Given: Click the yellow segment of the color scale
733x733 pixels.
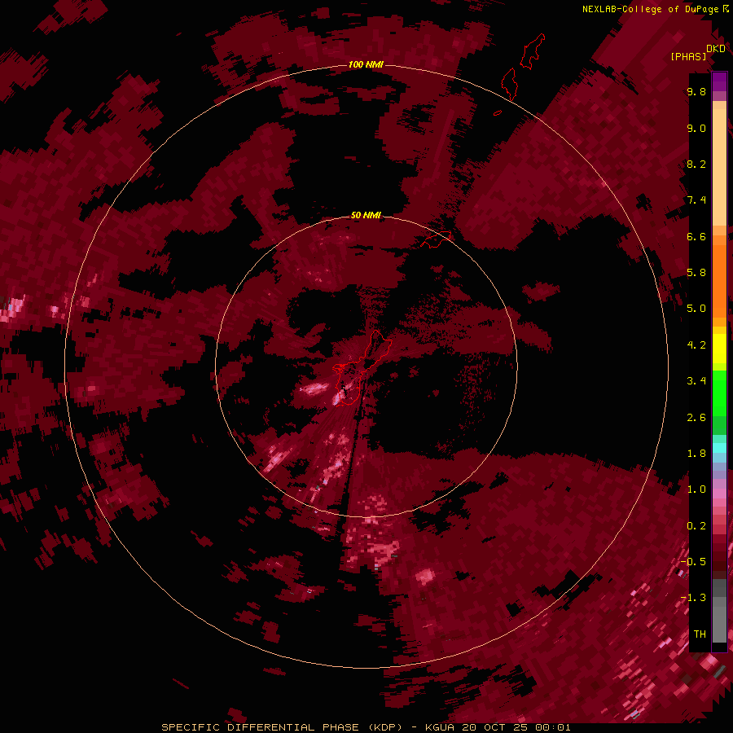Looking at the screenshot, I should pyautogui.click(x=719, y=349).
